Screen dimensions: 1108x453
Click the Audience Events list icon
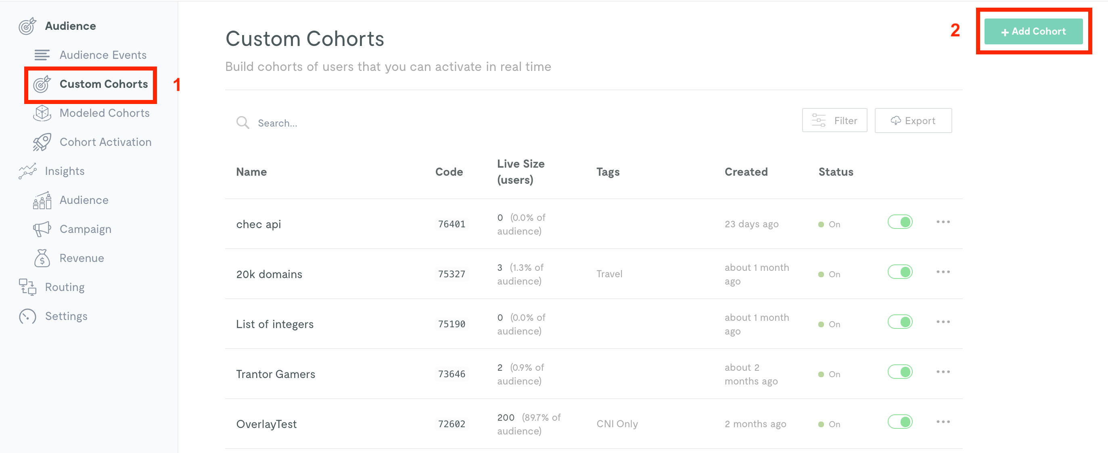[42, 55]
